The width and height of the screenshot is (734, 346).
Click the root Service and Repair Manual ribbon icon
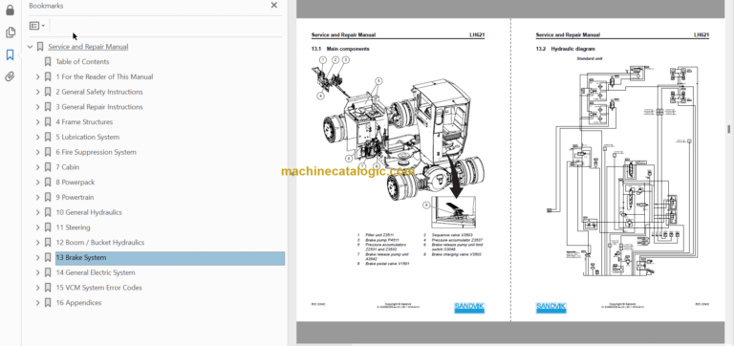pos(40,47)
